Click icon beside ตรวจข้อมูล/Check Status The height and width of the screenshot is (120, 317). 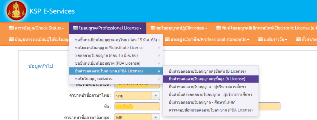tap(11, 28)
